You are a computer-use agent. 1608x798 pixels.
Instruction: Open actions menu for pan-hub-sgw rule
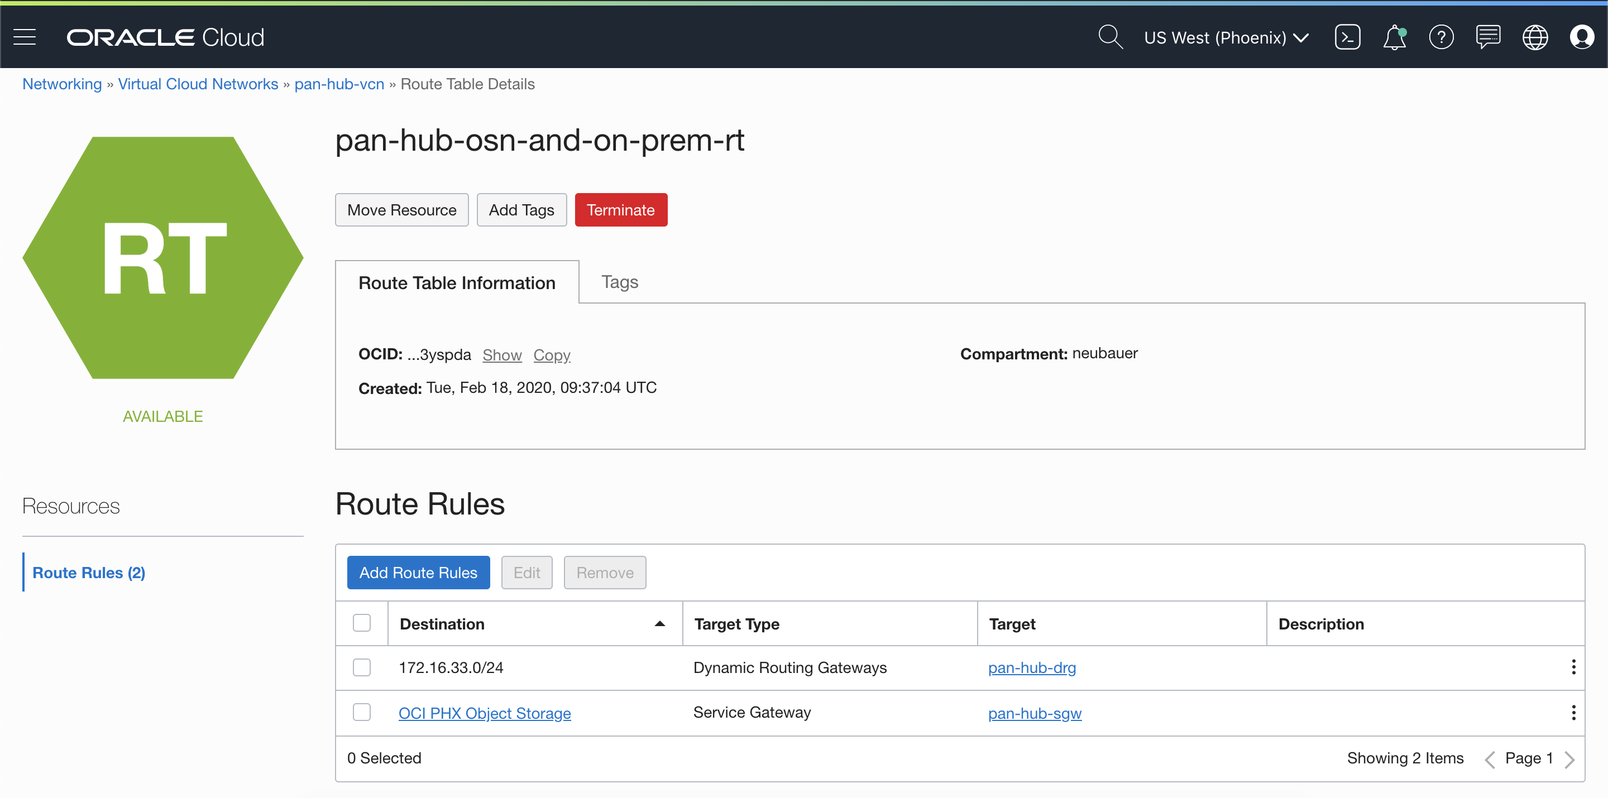(1573, 713)
